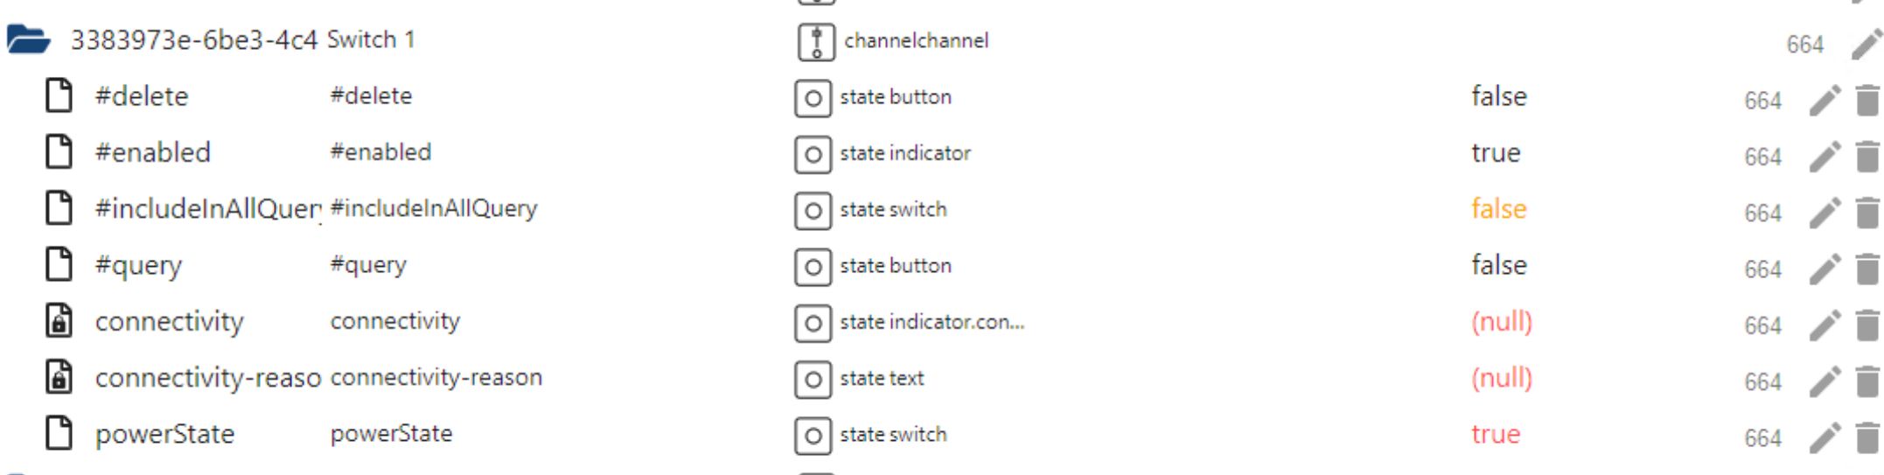
Task: Edit the powerState object with pencil icon
Action: click(x=1824, y=437)
